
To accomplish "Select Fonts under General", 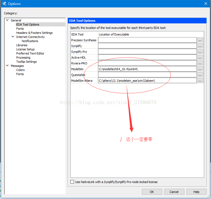I will tap(20, 29).
